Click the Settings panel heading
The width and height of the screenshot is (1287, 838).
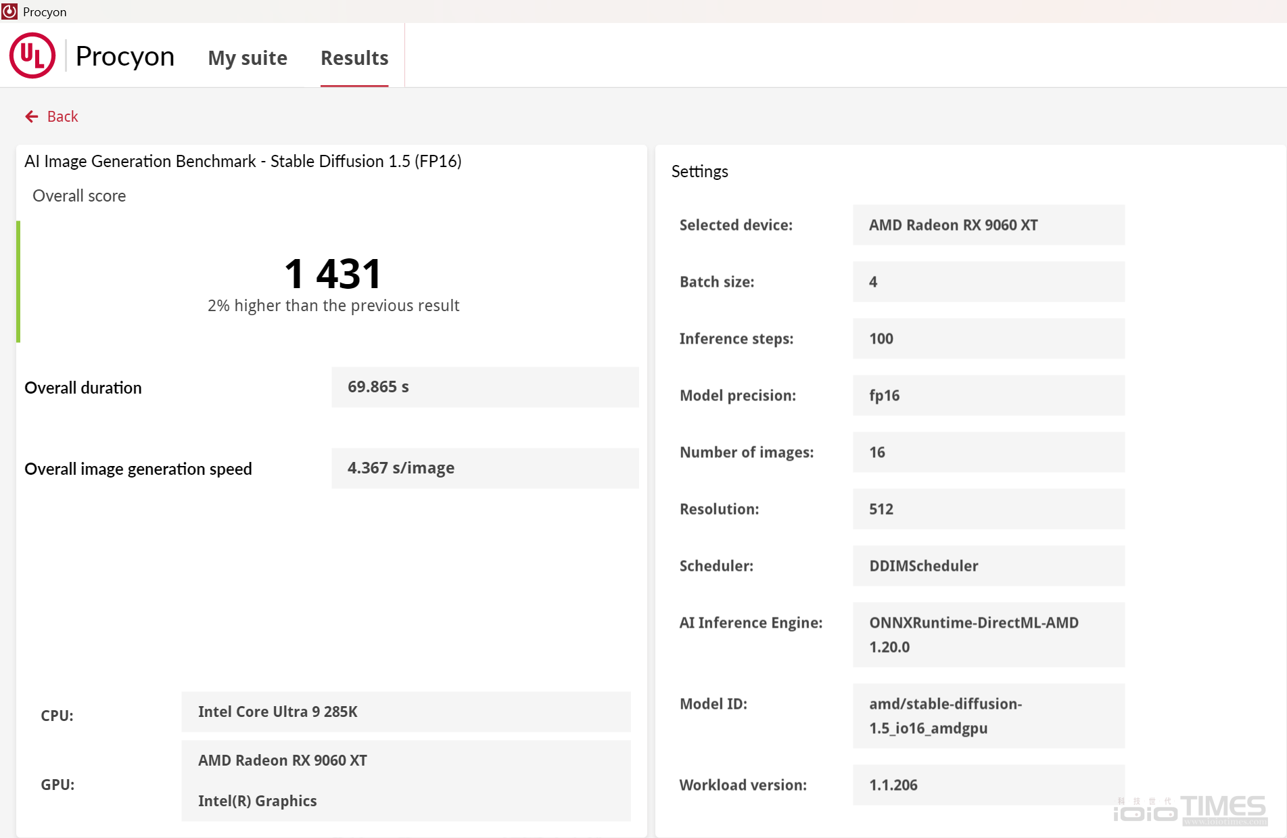click(699, 172)
